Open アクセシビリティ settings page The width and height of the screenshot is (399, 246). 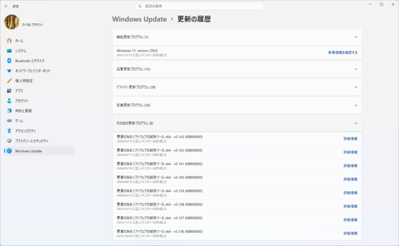tap(39, 130)
